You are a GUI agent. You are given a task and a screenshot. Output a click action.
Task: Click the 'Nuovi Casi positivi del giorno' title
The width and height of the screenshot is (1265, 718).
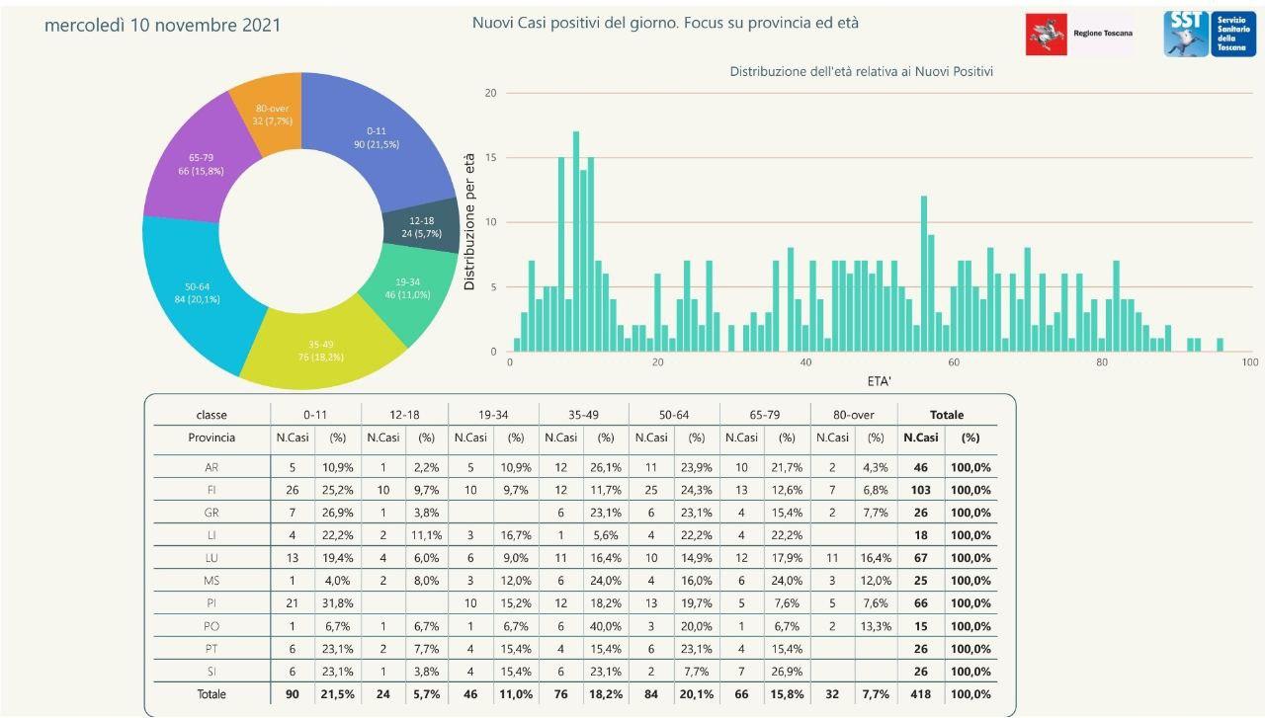tap(665, 22)
